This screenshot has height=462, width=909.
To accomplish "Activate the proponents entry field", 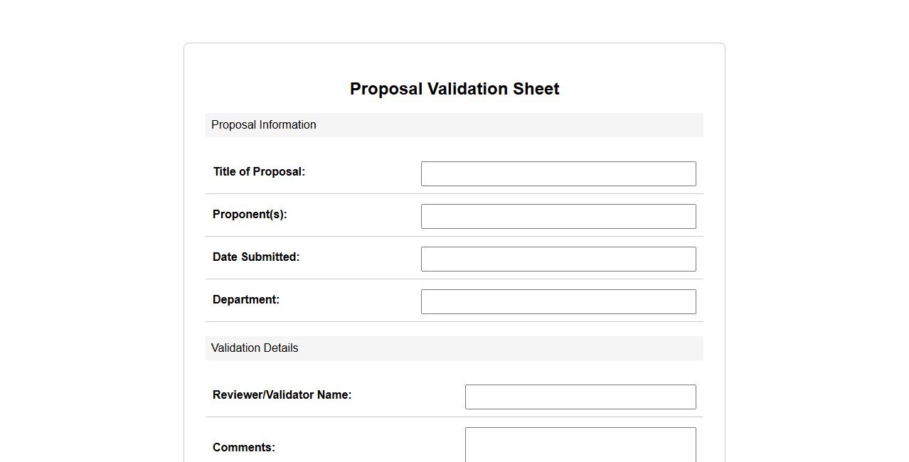I will (x=558, y=216).
